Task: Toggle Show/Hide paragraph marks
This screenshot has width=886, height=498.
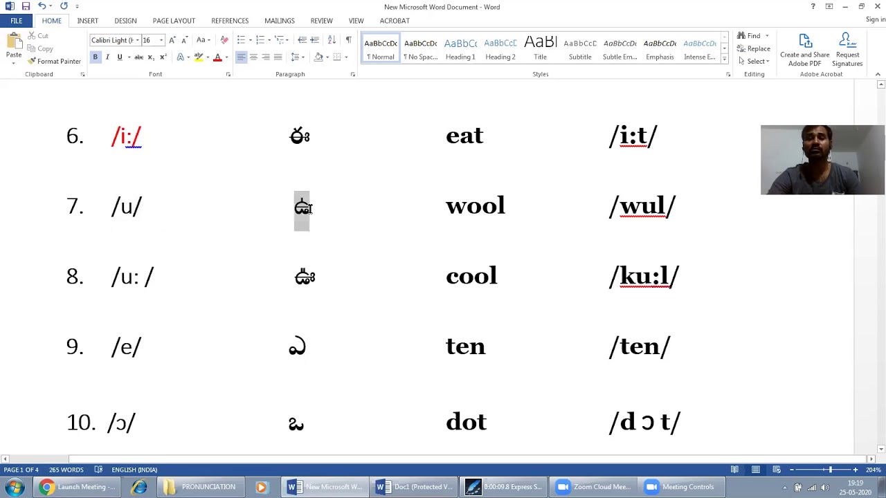Action: click(x=348, y=39)
